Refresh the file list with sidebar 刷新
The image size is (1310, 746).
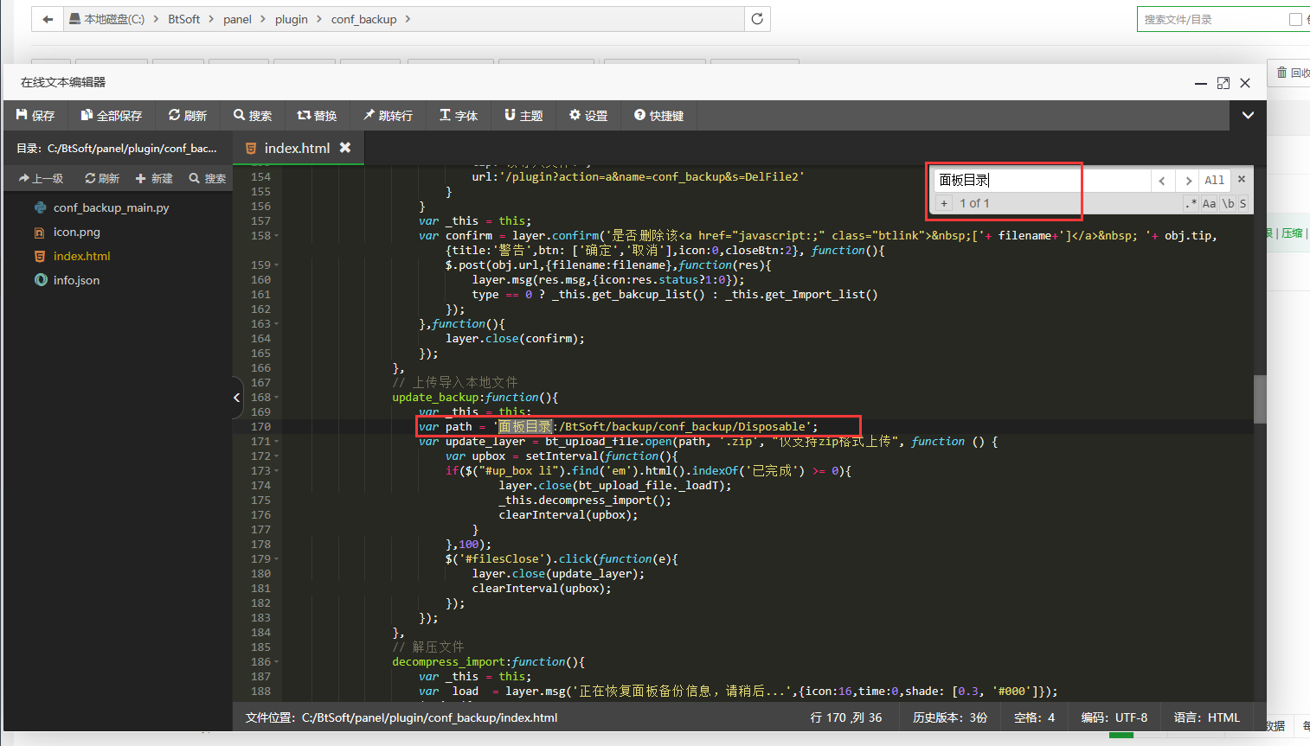pos(102,178)
